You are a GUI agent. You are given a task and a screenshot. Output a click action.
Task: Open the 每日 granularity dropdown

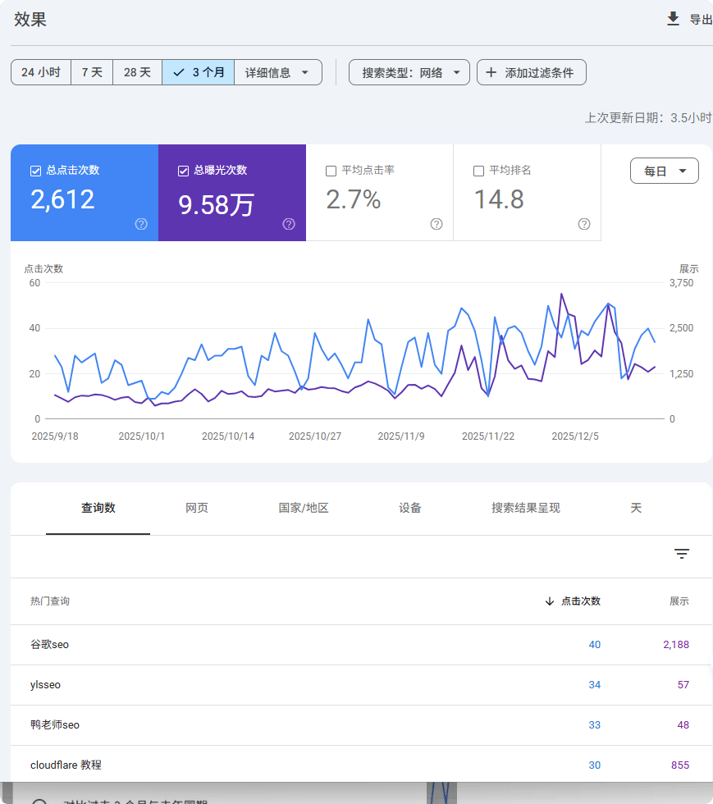(664, 171)
